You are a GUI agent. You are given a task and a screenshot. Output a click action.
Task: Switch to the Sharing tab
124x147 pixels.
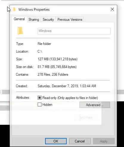(x=34, y=20)
